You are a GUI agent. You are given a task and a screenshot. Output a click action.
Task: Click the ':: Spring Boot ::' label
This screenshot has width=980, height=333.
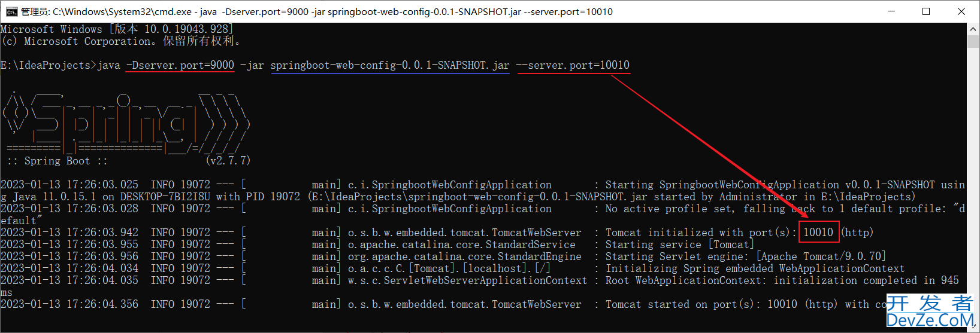click(x=58, y=161)
